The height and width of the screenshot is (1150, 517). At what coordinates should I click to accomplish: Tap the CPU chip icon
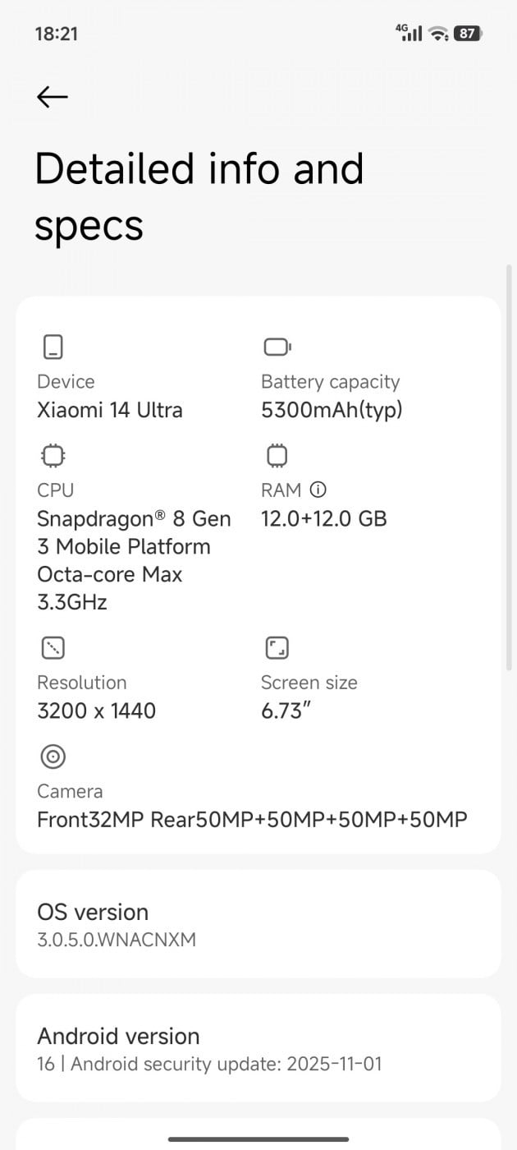click(53, 455)
